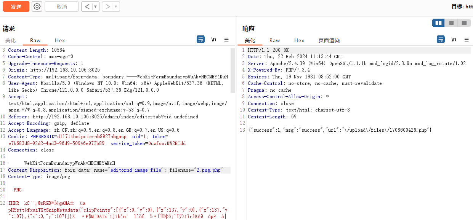
Task: Click the Origin header line in the request
Action: click(54, 70)
